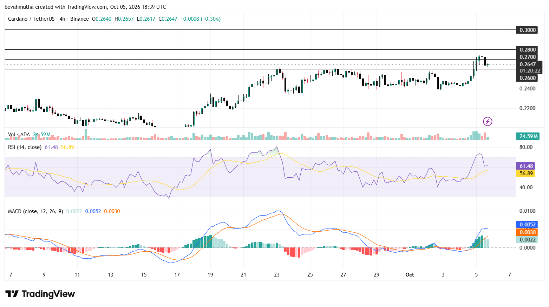Screen dimensions: 549x307
Task: Click the candle countdown 01:20:22
Action: [x=529, y=71]
